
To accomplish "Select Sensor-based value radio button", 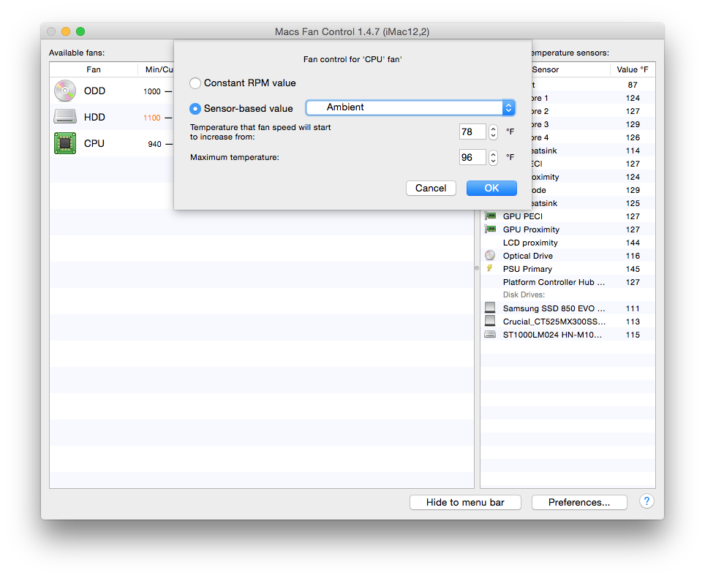I will [195, 109].
